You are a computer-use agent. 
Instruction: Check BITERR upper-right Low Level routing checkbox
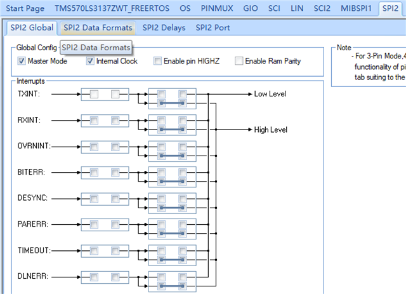tap(183, 173)
